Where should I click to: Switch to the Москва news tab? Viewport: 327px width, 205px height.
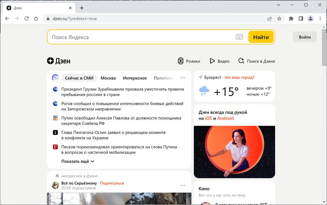[x=108, y=78]
